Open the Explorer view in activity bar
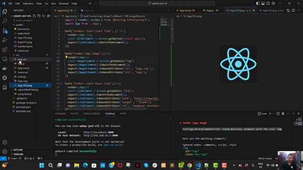Viewport: 303px width, 170px height. coord(5,12)
